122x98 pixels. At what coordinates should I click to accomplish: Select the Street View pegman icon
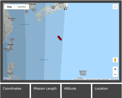(x=115, y=60)
